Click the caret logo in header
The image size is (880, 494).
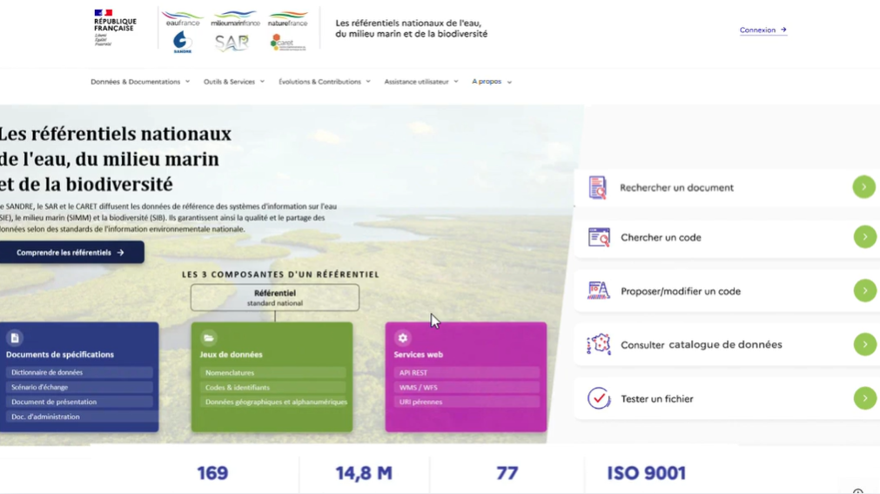pyautogui.click(x=288, y=42)
